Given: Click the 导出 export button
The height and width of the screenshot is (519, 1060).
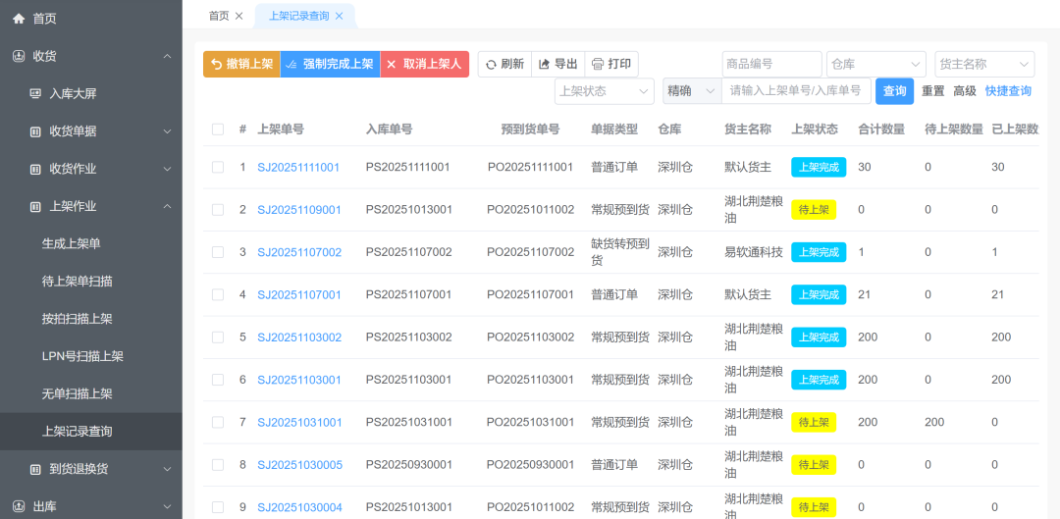Looking at the screenshot, I should 557,65.
